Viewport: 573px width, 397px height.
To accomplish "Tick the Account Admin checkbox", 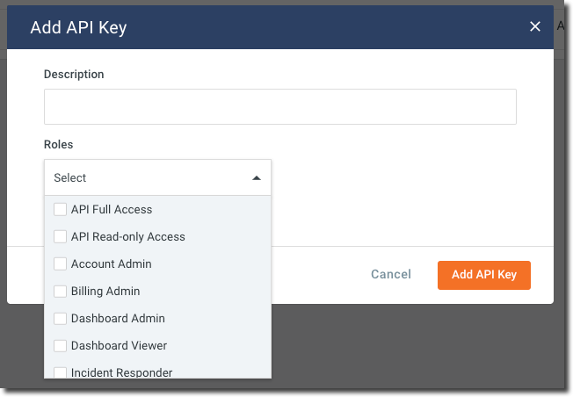I will click(60, 263).
